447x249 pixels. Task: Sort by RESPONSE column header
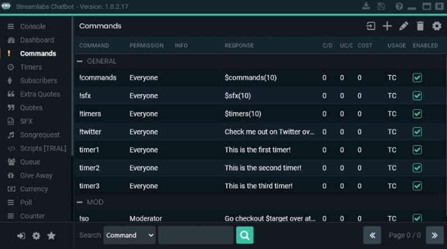point(239,46)
